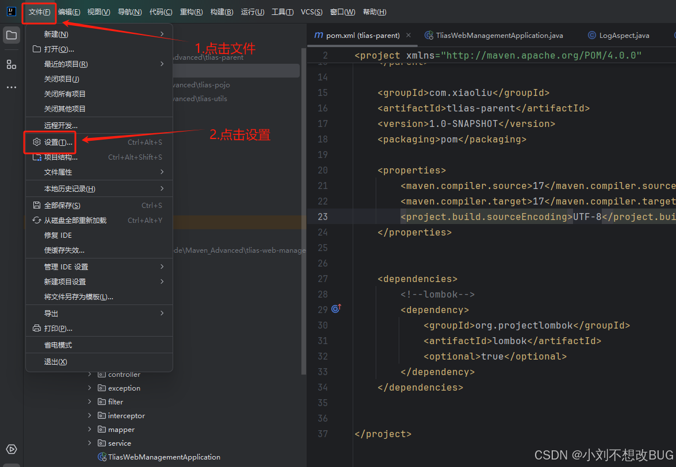Click the Project Structure icon in menu
The image size is (676, 467).
tap(37, 157)
